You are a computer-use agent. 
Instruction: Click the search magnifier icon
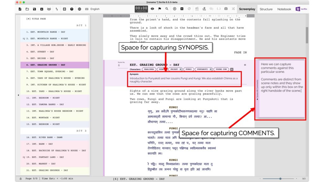pos(167,9)
